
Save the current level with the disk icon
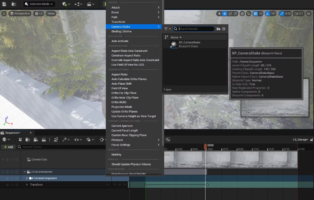4,4
